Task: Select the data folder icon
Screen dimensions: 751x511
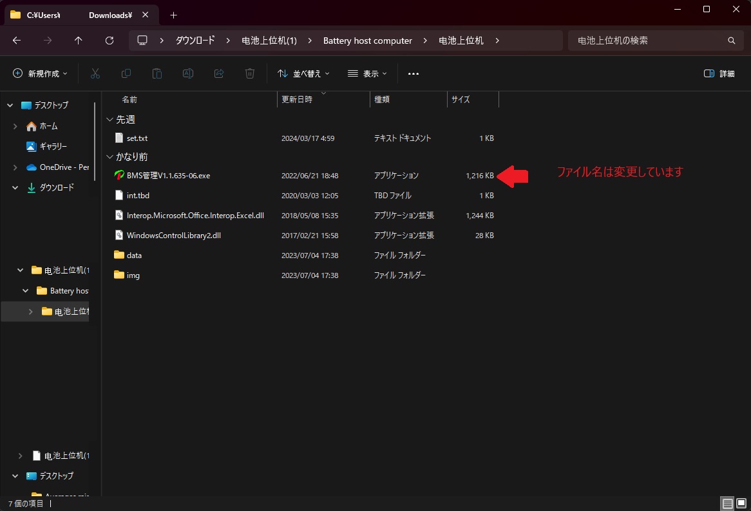Action: coord(119,255)
